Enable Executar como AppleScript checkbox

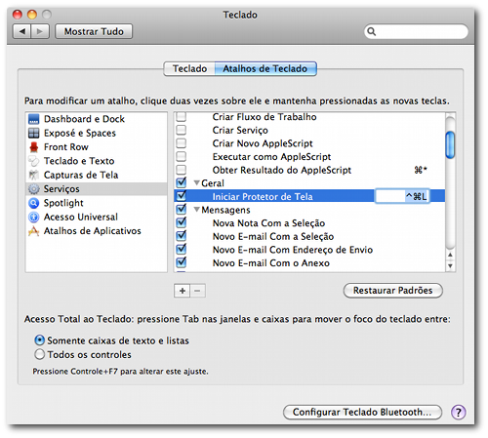(x=181, y=157)
